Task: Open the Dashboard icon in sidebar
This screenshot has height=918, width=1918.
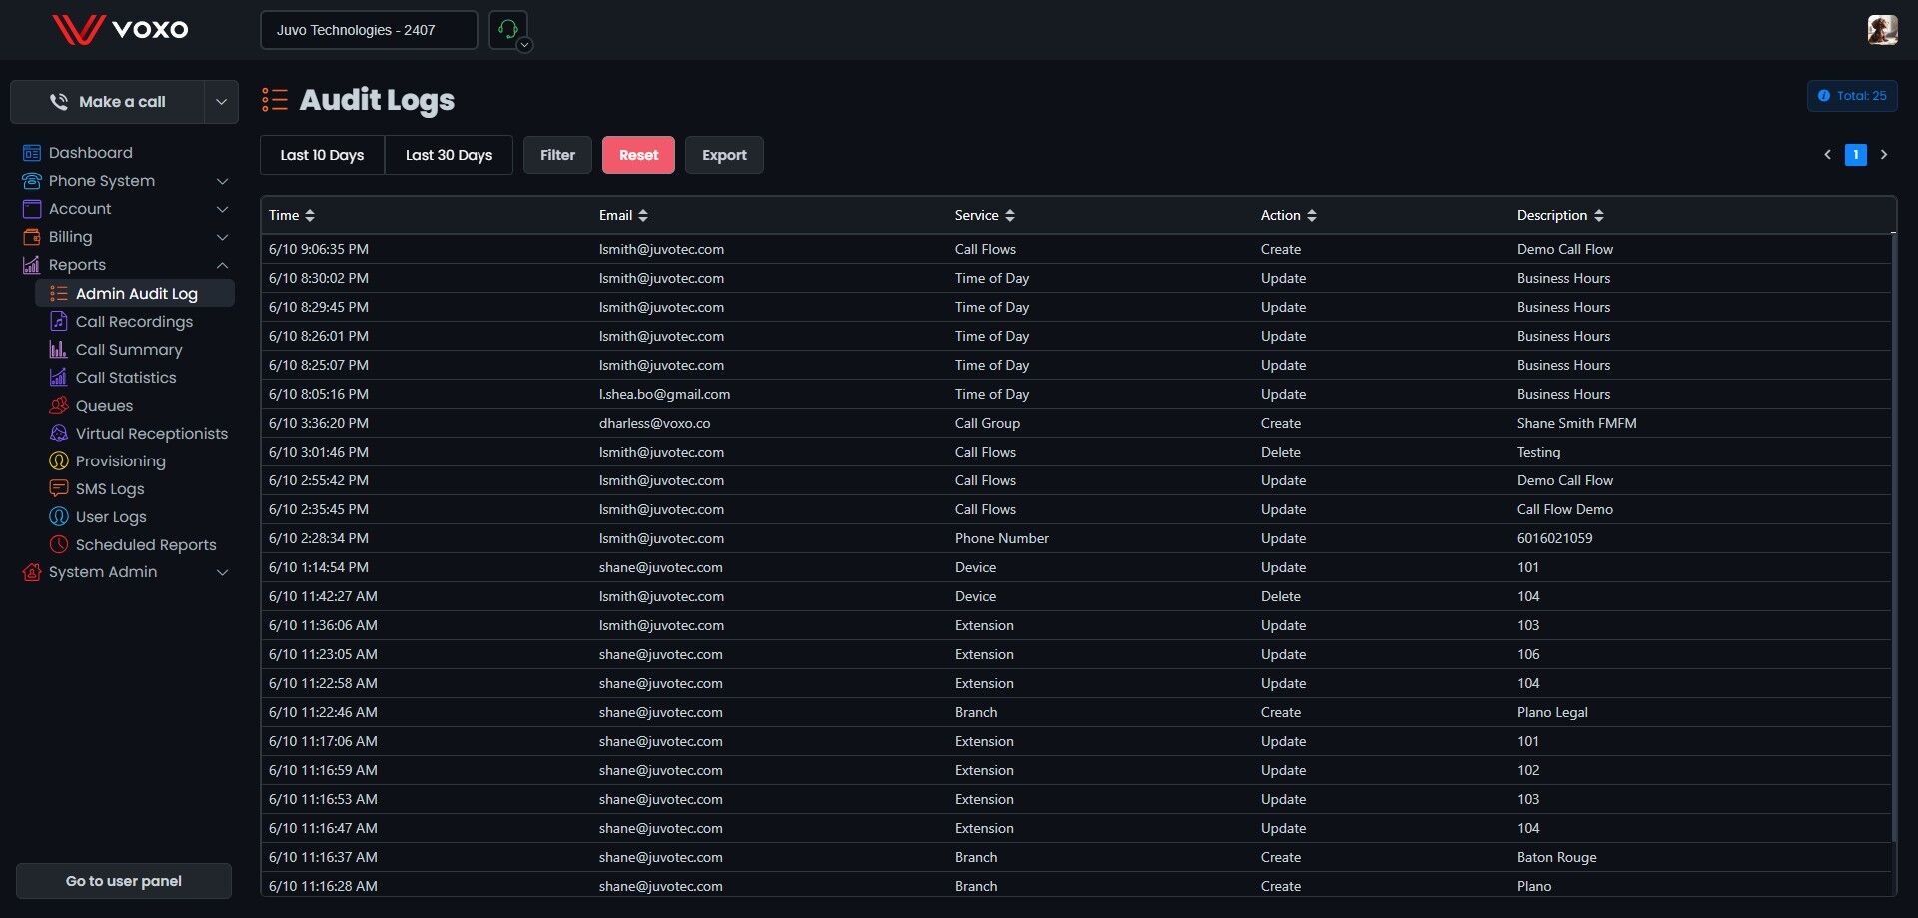Action: [32, 153]
